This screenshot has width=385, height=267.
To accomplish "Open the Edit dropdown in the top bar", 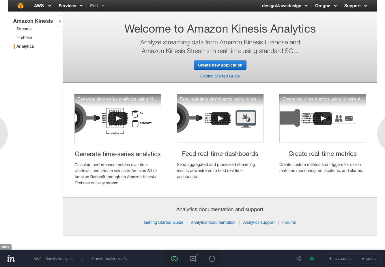I will pos(97,6).
